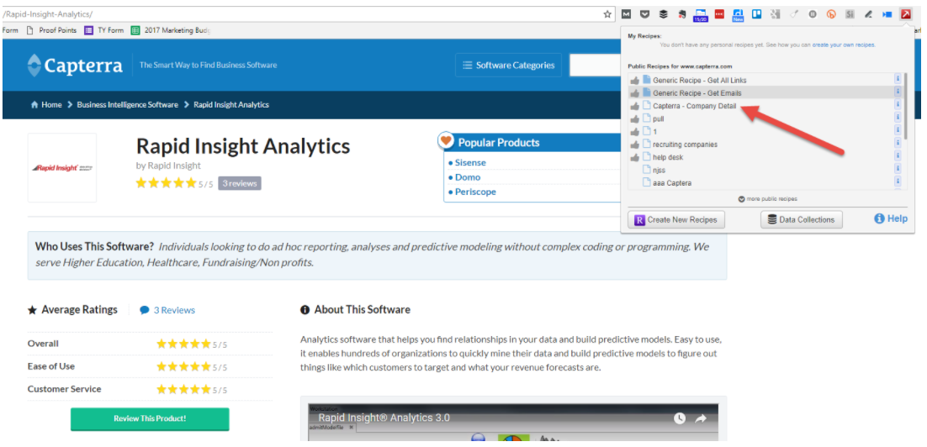Select the 'Capterra - Company Detail' recipe

(694, 107)
